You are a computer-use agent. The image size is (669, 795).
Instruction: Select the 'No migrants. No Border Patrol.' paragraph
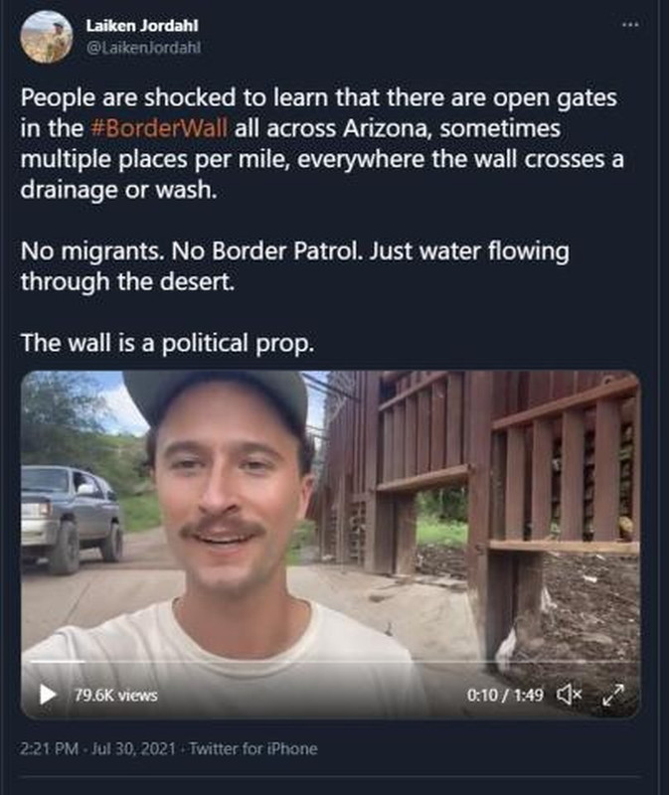click(x=294, y=266)
